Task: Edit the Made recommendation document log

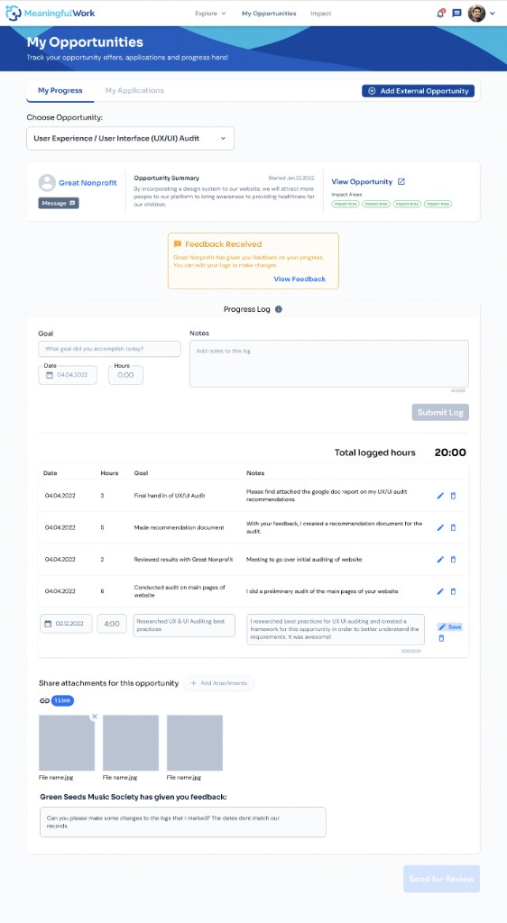Action: point(440,527)
